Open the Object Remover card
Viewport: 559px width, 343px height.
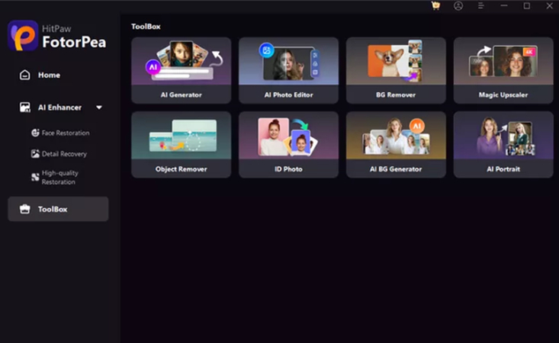[181, 145]
